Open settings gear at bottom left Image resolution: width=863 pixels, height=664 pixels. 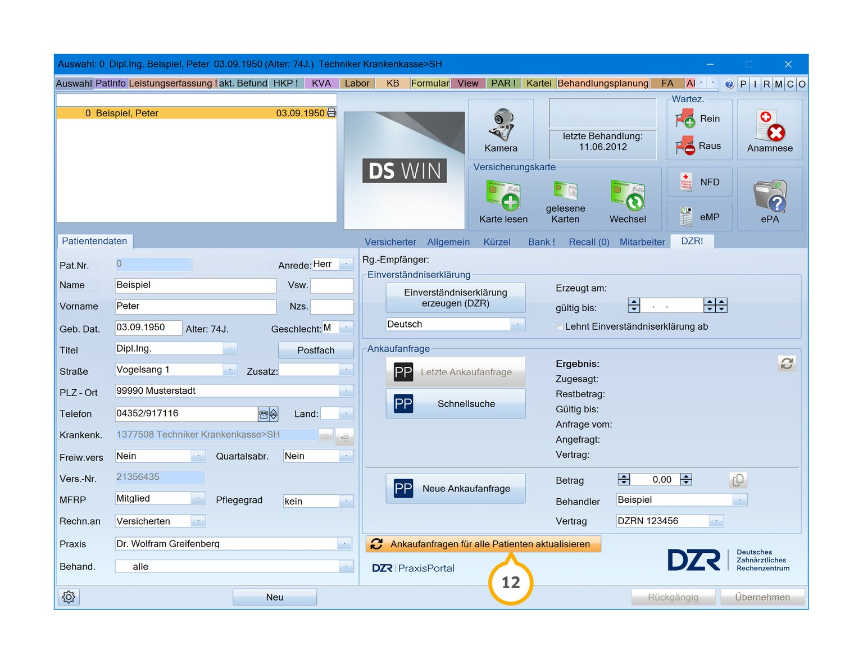(x=69, y=597)
